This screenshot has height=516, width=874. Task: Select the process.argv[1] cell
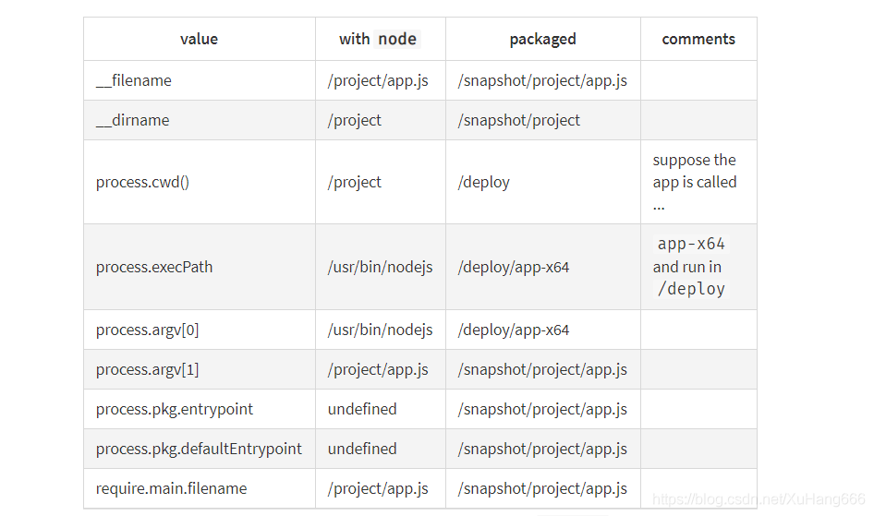[199, 369]
